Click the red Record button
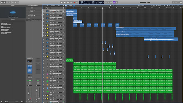Screen dimensions: 183x103 point(74,2)
